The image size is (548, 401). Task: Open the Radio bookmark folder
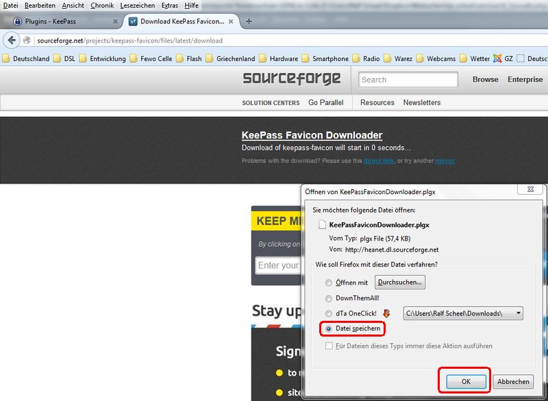[366, 58]
